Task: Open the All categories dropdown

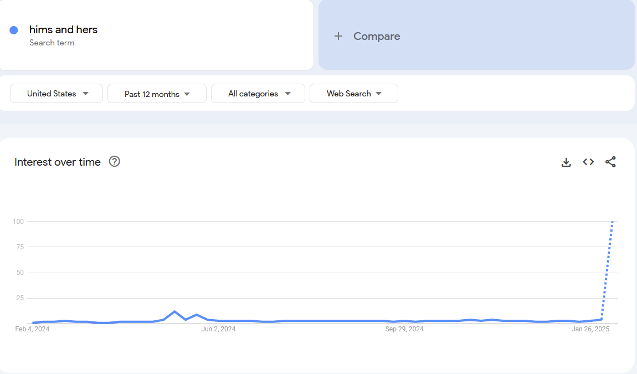Action: (258, 94)
